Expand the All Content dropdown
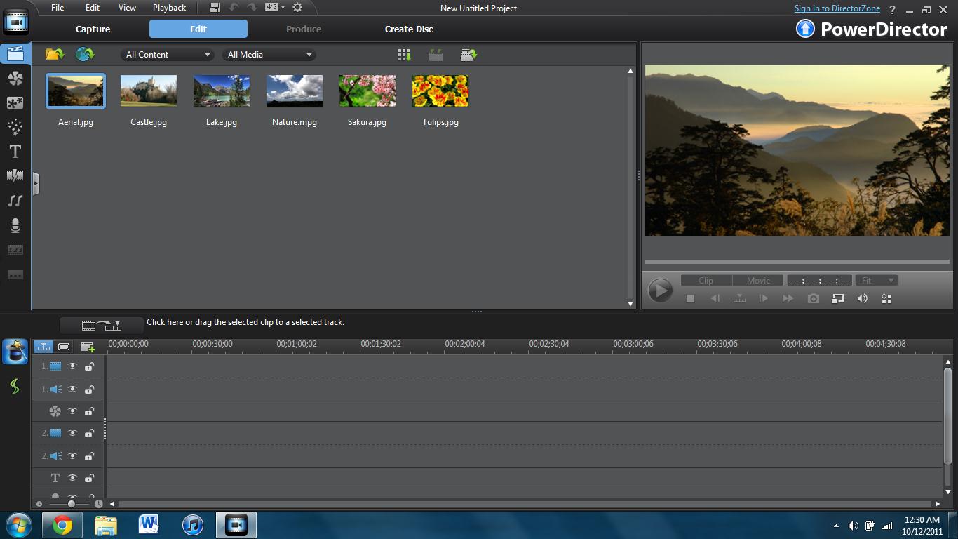This screenshot has height=539, width=958. [168, 55]
